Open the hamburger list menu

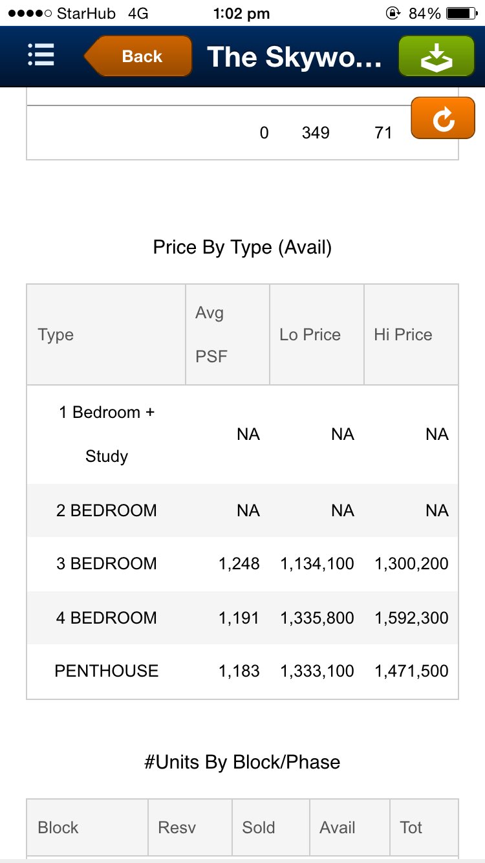point(41,56)
